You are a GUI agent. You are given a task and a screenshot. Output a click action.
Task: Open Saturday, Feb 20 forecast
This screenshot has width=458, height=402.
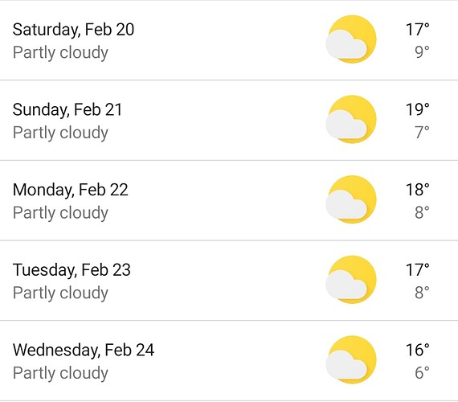229,40
